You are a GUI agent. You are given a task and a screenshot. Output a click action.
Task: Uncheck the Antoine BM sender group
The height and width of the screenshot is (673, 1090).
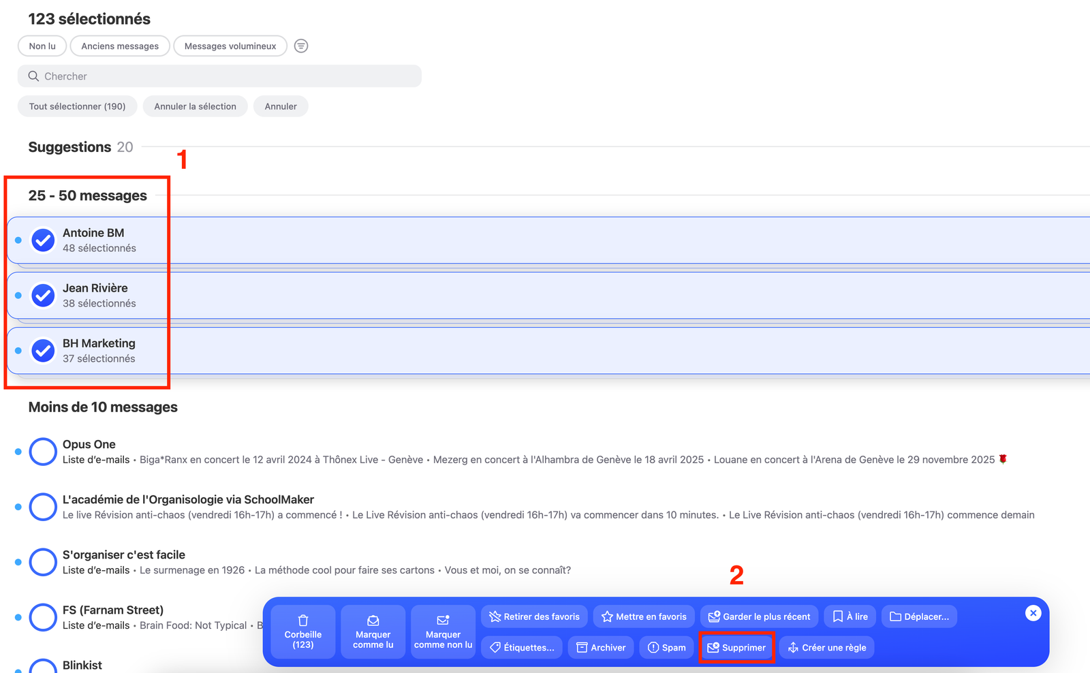(43, 240)
